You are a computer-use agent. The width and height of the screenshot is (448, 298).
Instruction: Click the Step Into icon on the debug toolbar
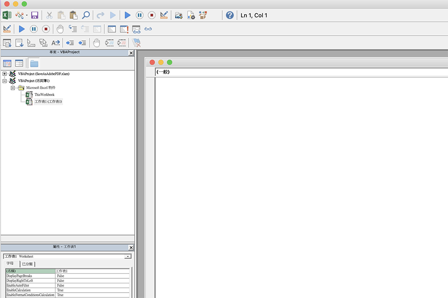(x=73, y=29)
